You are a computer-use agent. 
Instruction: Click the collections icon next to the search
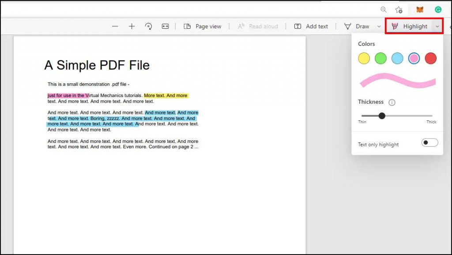click(399, 9)
